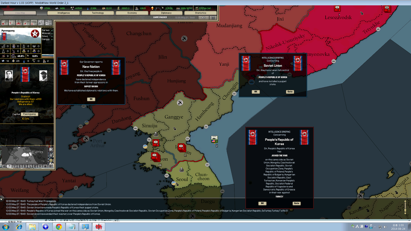
Task: Click the question mark toolbar icon
Action: [x=12, y=23]
